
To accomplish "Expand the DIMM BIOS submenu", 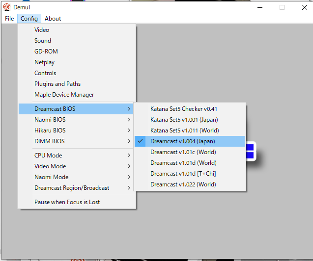I will click(76, 141).
